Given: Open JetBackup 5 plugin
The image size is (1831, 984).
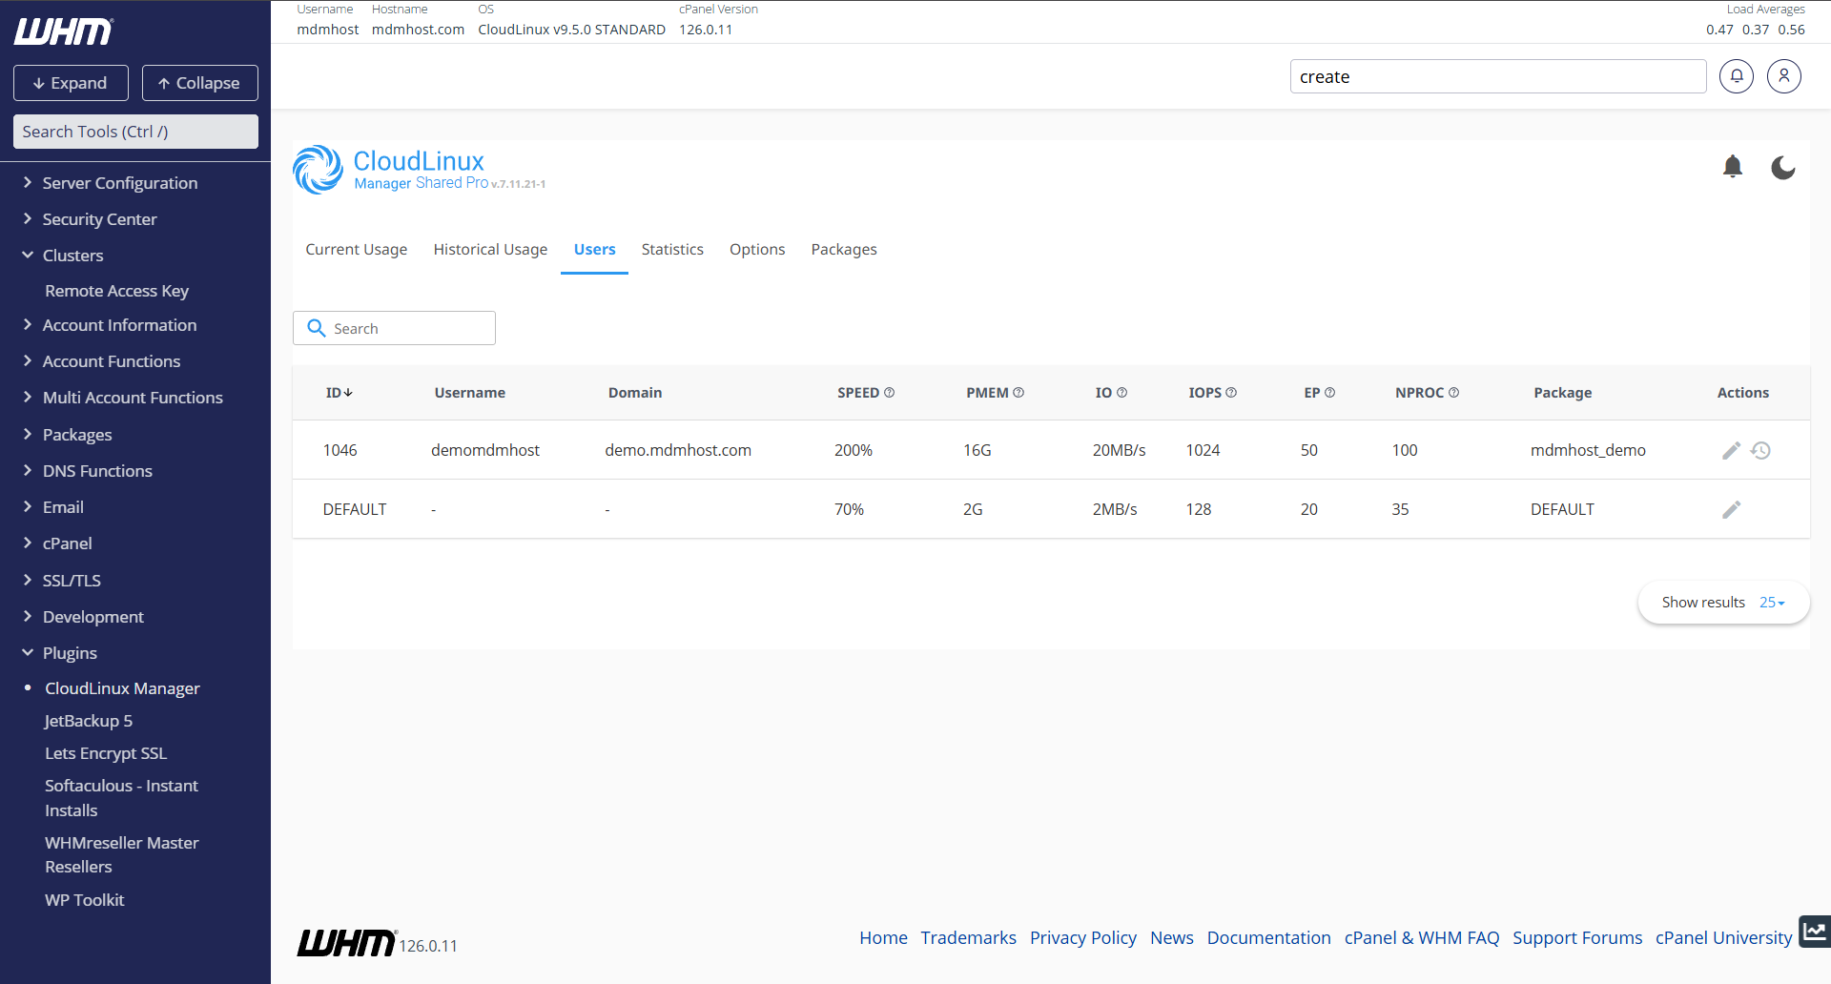Looking at the screenshot, I should pyautogui.click(x=89, y=721).
